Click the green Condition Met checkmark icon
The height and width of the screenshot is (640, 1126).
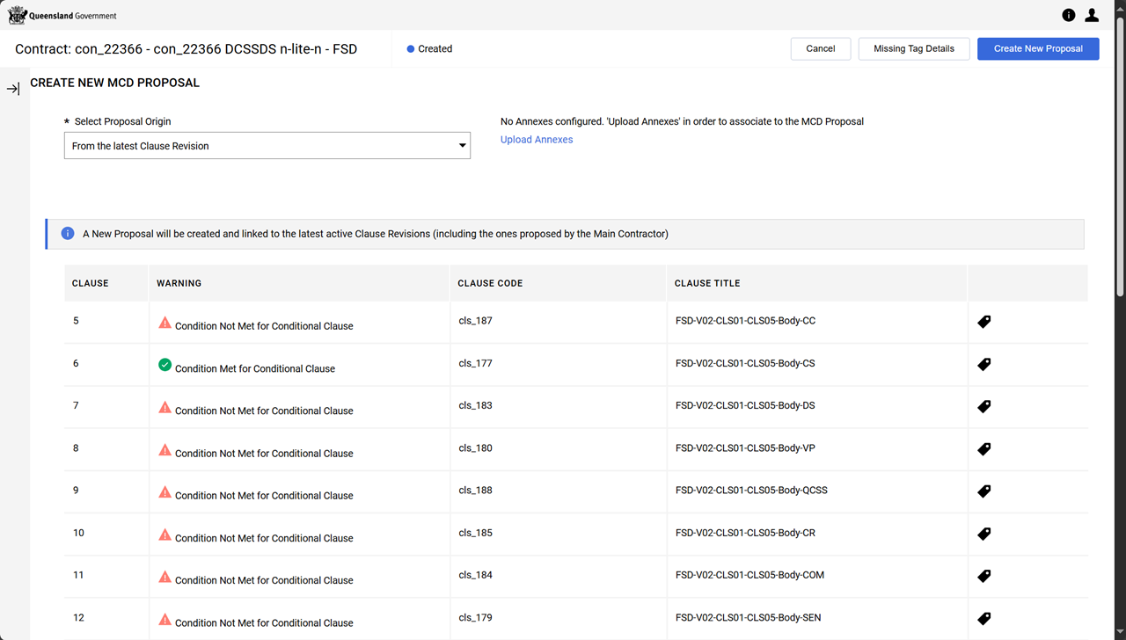point(165,365)
